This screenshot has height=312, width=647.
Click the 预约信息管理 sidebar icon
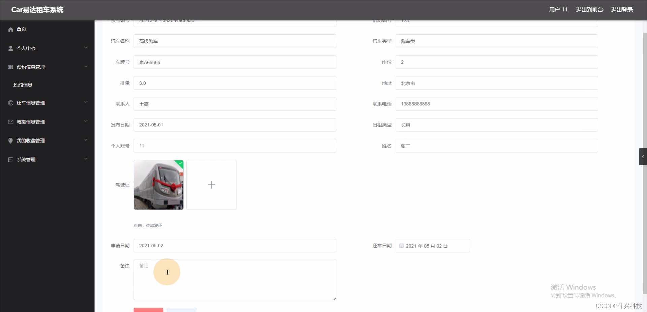[x=10, y=67]
